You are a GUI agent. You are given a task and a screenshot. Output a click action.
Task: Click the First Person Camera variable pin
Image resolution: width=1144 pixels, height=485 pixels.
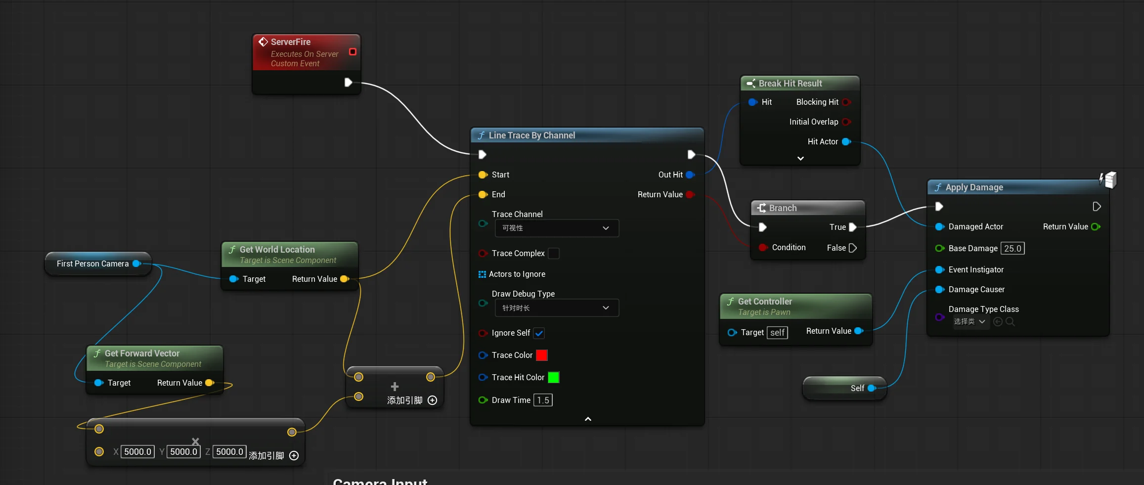[x=137, y=264]
